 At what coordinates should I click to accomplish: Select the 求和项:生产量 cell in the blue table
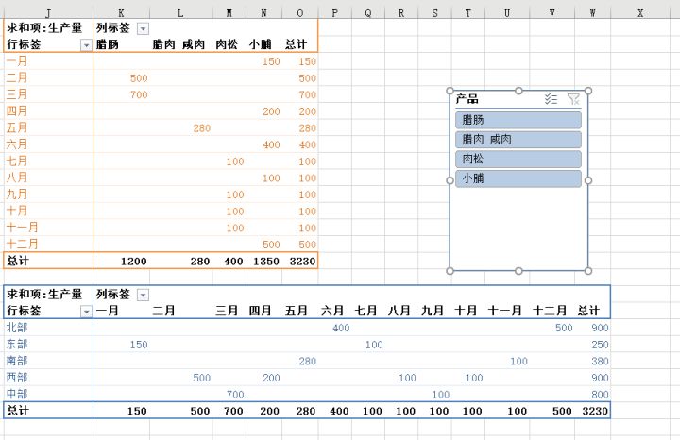(44, 295)
